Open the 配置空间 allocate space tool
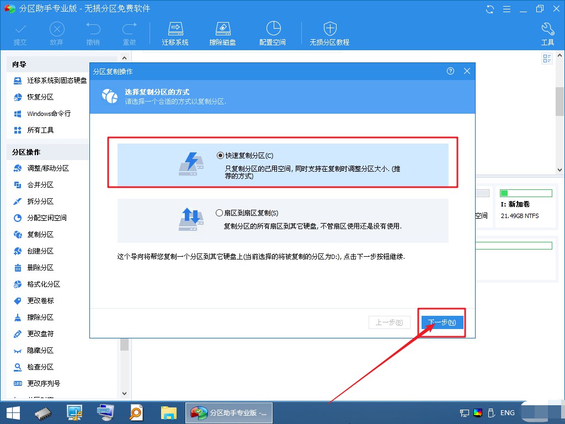 pyautogui.click(x=273, y=34)
